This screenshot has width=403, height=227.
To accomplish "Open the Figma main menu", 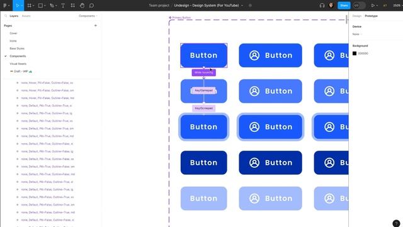I will [5, 6].
